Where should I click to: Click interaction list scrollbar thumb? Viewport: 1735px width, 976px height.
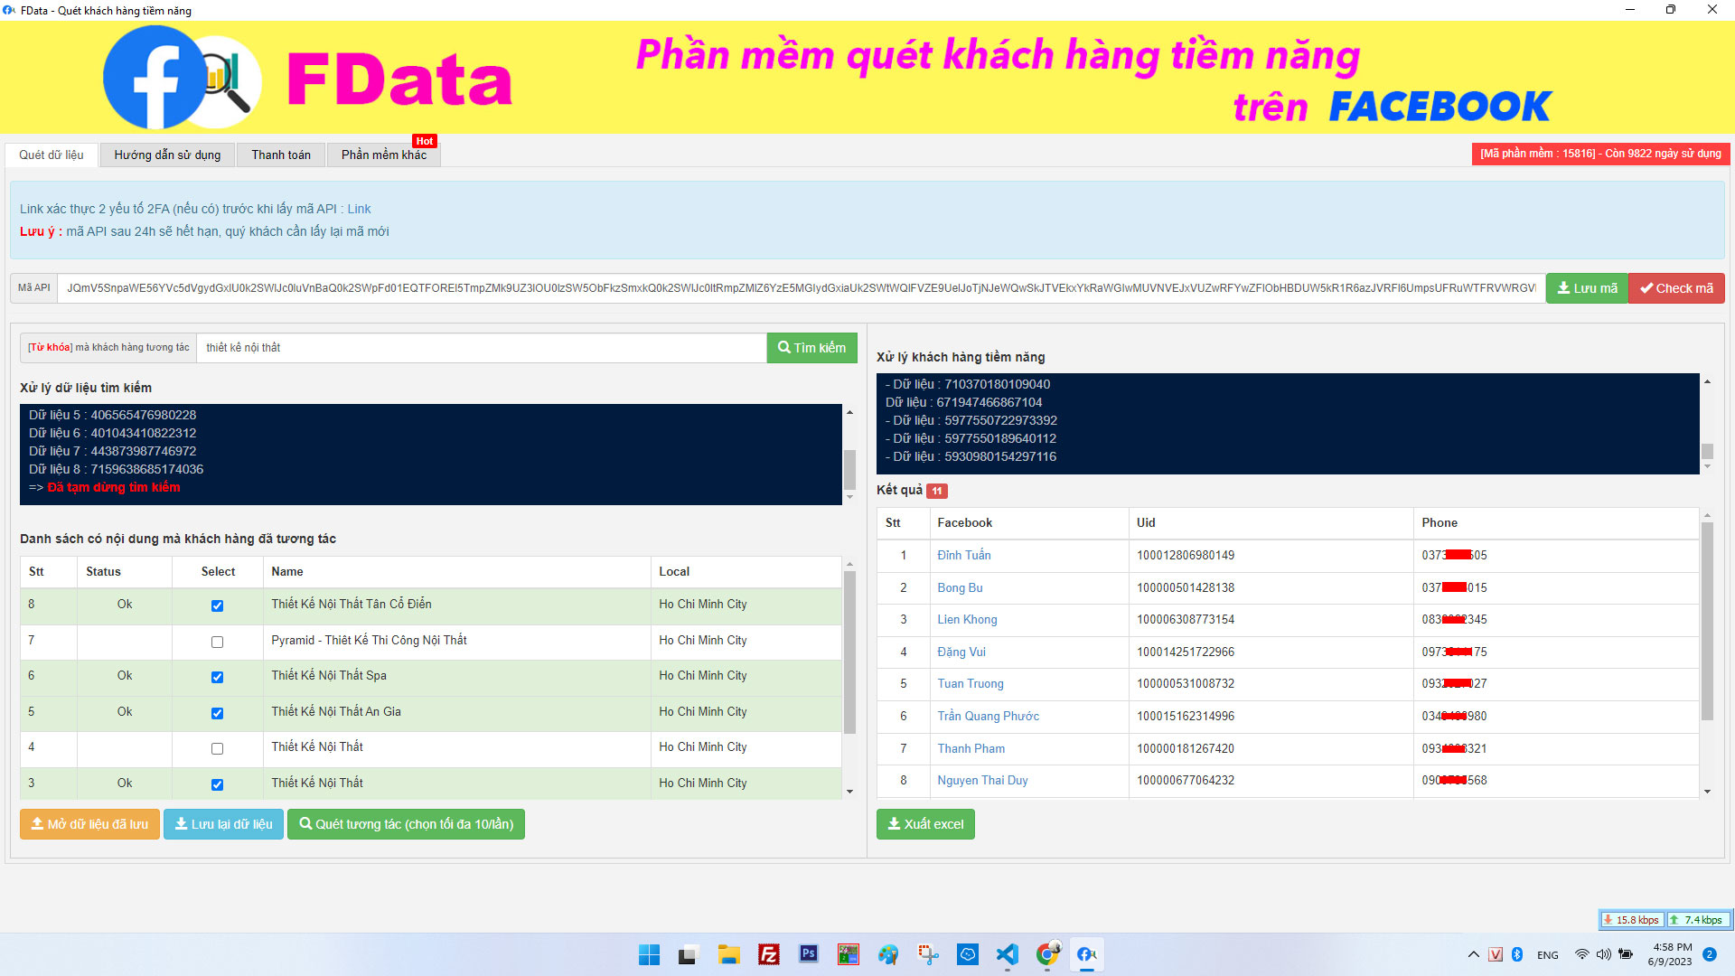coord(849,652)
